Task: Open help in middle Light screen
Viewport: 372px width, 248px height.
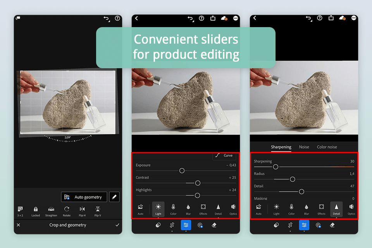Action: pyautogui.click(x=201, y=18)
